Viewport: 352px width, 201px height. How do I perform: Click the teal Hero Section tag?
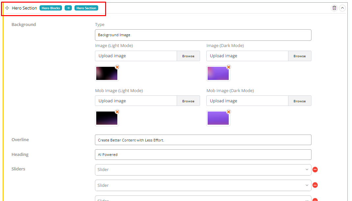pos(86,8)
